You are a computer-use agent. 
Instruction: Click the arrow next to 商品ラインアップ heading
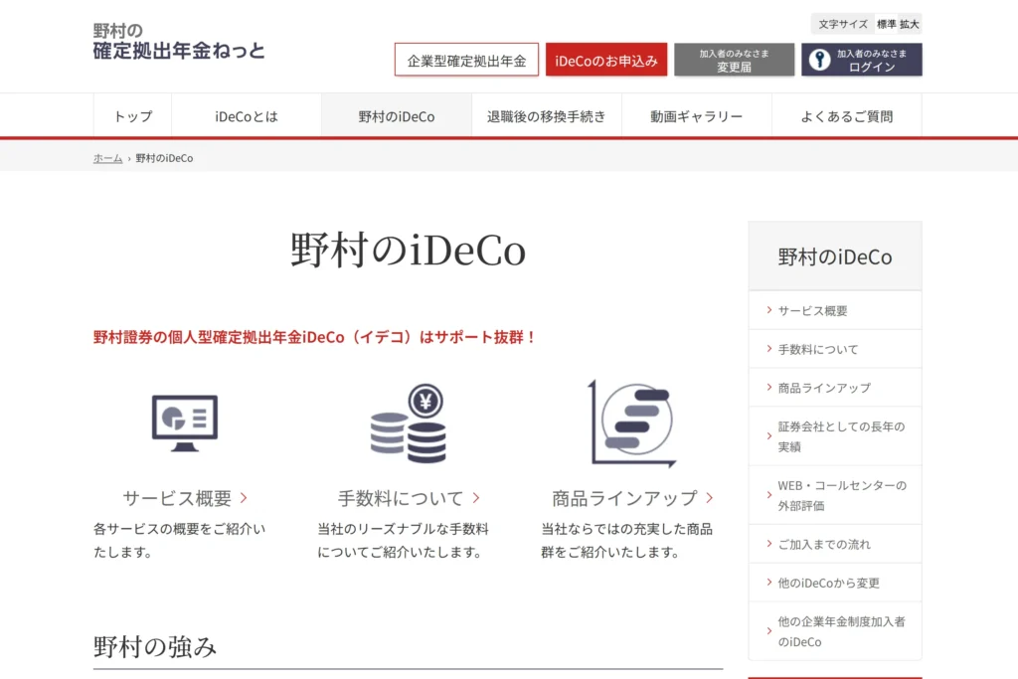coord(710,498)
